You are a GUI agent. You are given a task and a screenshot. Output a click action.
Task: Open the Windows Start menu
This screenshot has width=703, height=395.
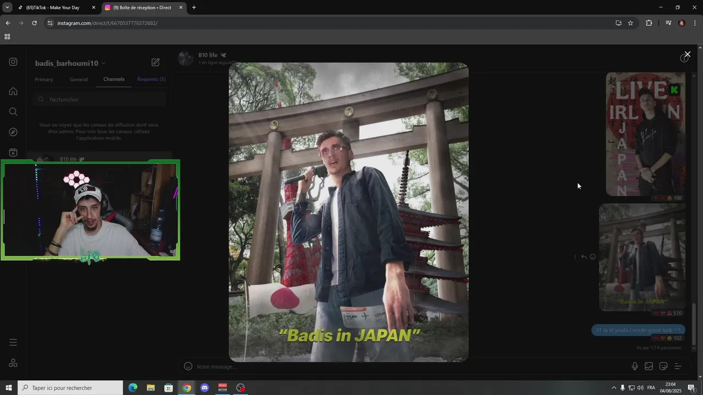(x=9, y=388)
